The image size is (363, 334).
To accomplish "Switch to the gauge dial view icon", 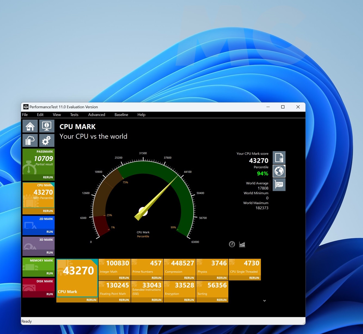I will coord(232,244).
